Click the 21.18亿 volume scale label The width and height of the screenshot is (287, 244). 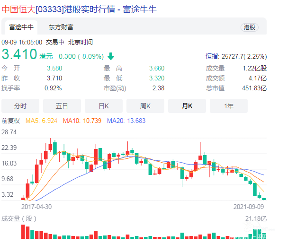(x=256, y=218)
